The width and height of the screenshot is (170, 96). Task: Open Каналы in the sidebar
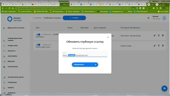coord(11,87)
